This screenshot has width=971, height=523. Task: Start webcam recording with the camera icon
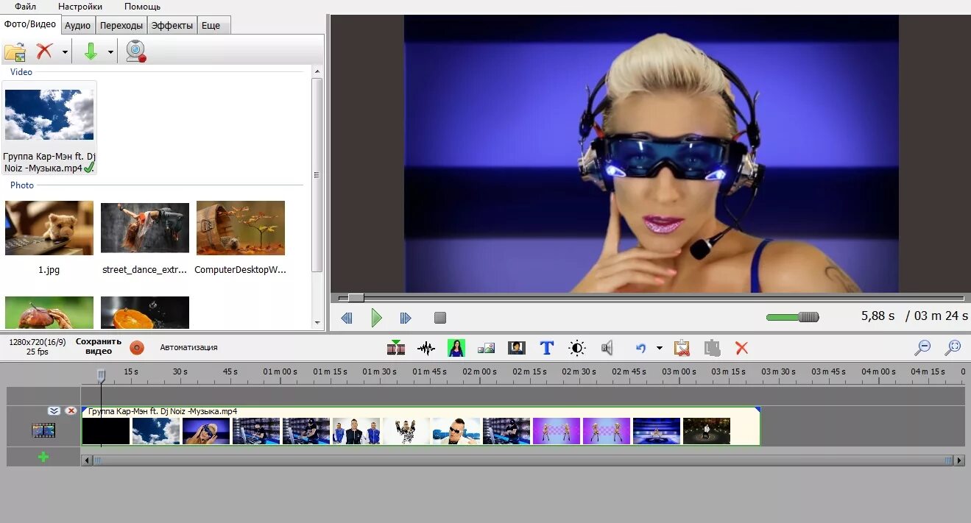pyautogui.click(x=135, y=51)
